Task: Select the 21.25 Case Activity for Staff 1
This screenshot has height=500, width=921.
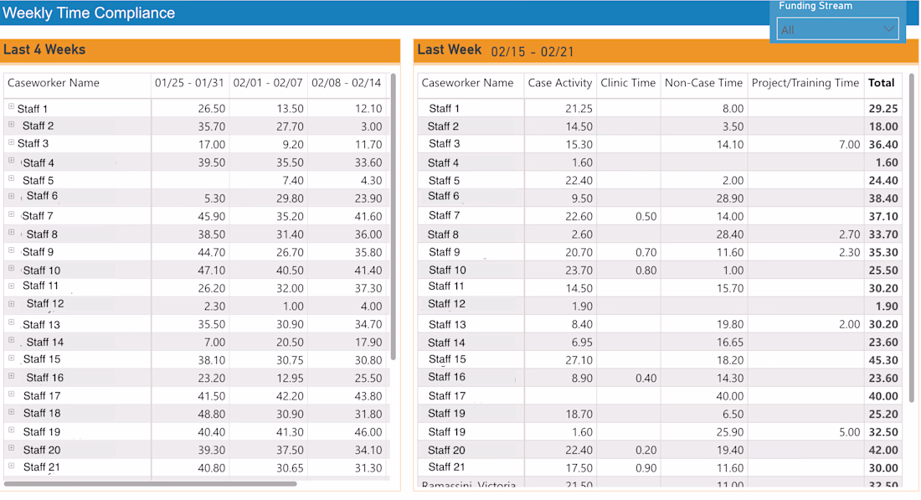Action: pyautogui.click(x=579, y=109)
